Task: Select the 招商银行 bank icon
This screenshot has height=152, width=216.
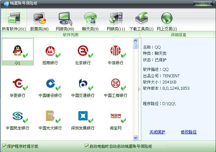Action: pos(50,51)
